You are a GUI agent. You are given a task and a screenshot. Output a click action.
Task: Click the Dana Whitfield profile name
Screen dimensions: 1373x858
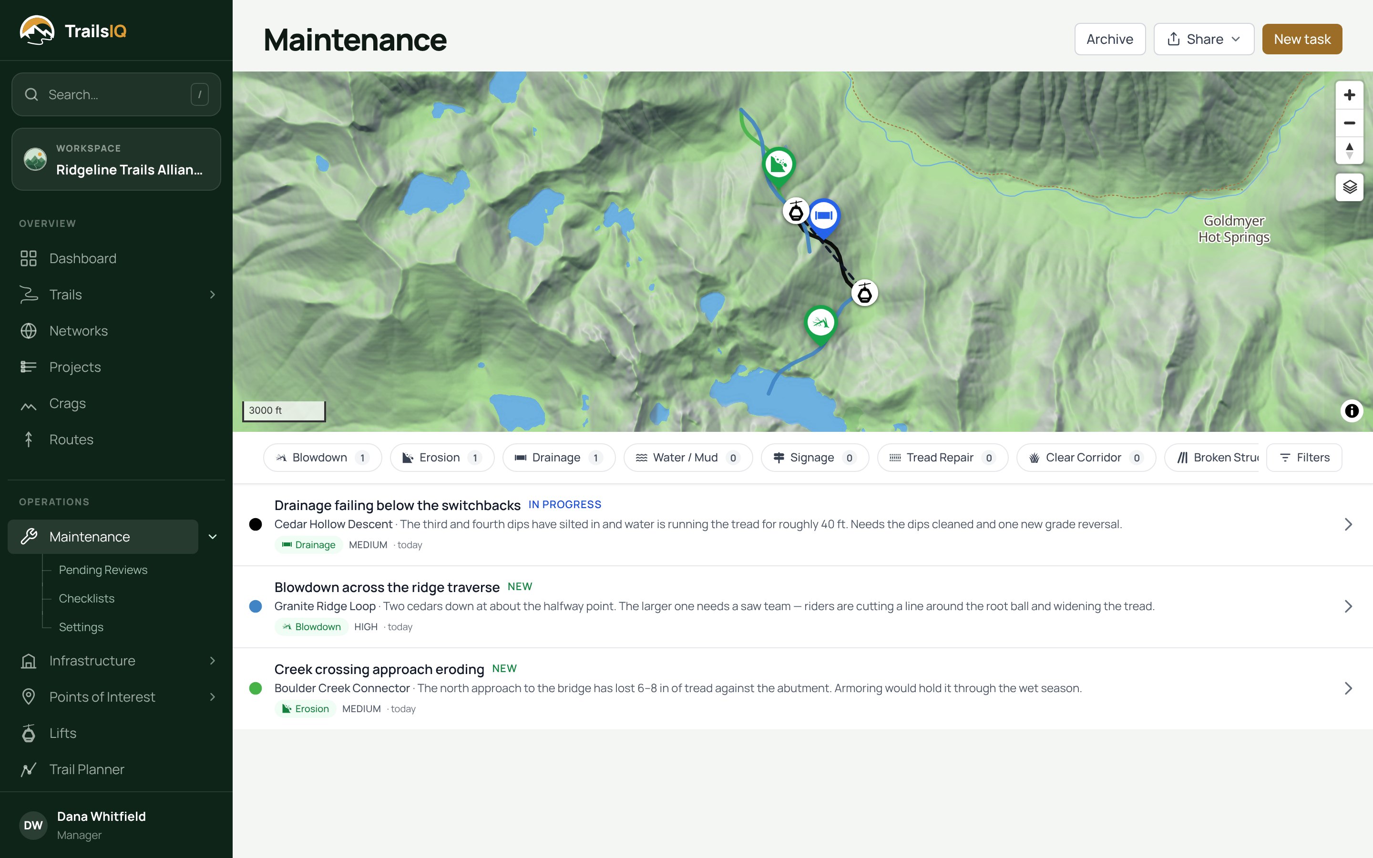[101, 816]
